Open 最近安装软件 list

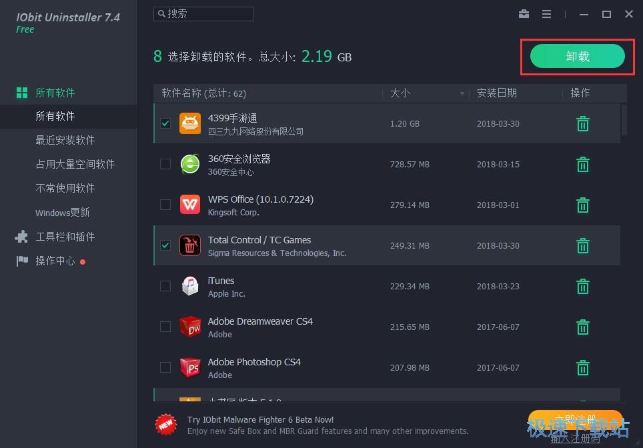pos(65,140)
